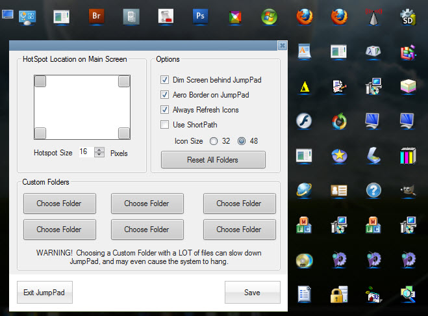Open the calendar 32 icon
The height and width of the screenshot is (316, 428).
(x=373, y=295)
